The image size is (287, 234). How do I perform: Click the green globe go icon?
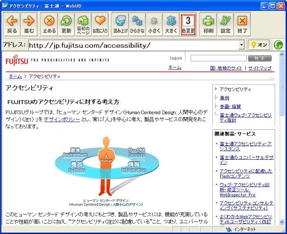point(278,45)
